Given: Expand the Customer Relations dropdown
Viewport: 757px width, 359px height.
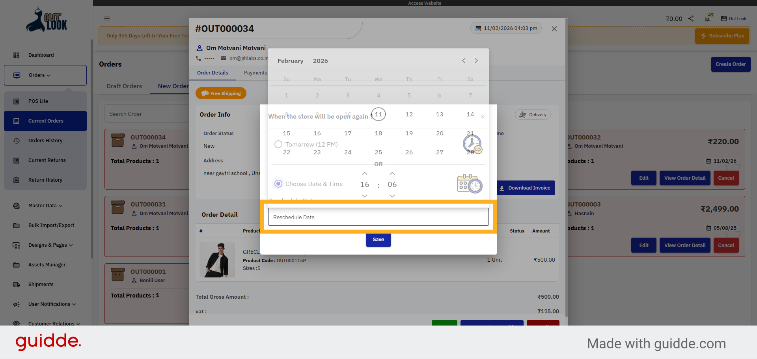Looking at the screenshot, I should tap(51, 324).
